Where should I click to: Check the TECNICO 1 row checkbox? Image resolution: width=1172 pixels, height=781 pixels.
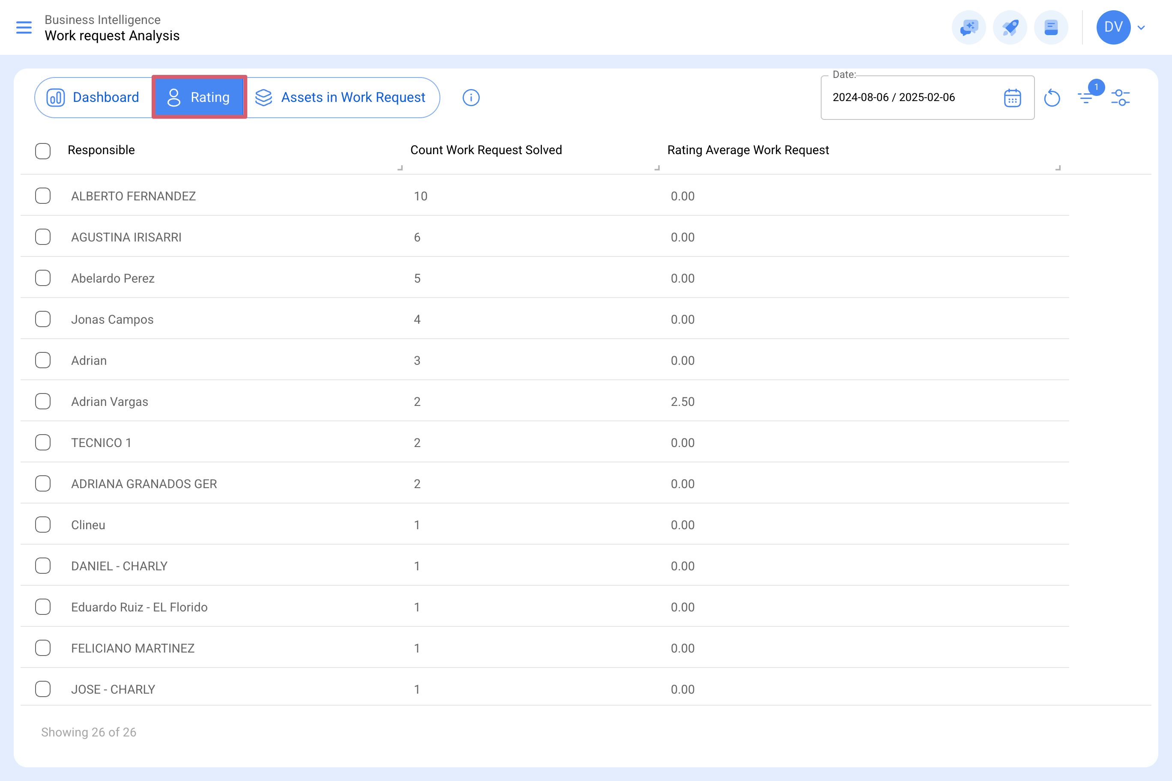pos(43,442)
